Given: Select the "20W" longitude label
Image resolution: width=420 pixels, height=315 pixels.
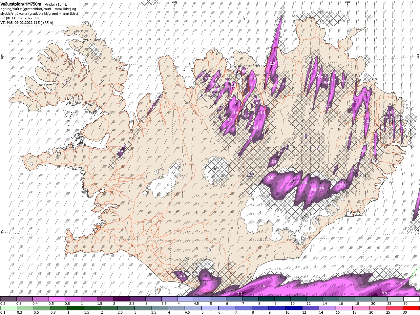Looking at the screenshot, I should (x=175, y=2).
